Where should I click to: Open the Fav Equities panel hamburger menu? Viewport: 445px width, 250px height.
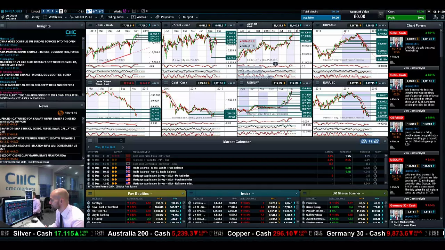click(90, 193)
